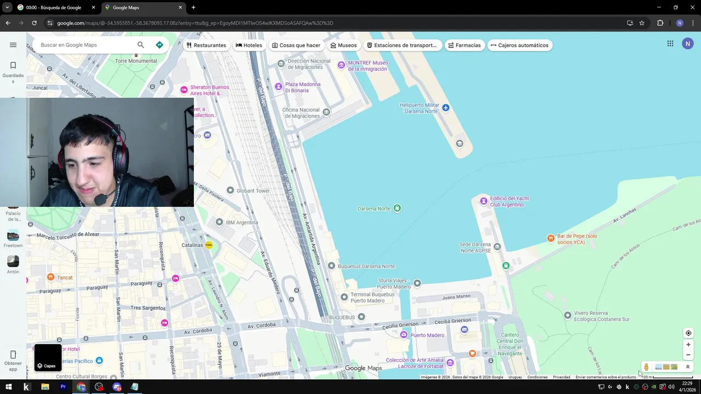Click the IBM Argentina marker
701x394 pixels.
click(x=220, y=222)
